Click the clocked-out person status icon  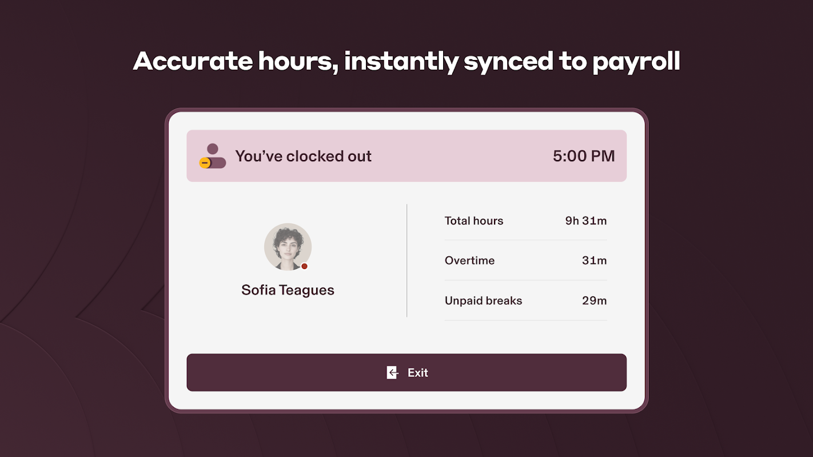pos(213,156)
